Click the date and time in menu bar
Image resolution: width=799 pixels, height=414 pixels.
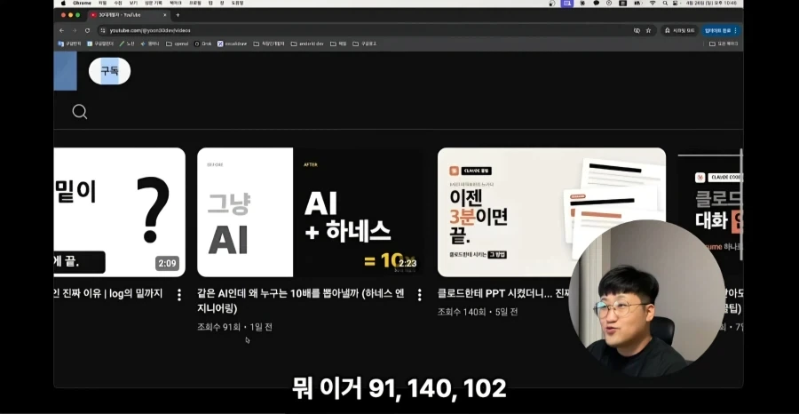tap(711, 3)
